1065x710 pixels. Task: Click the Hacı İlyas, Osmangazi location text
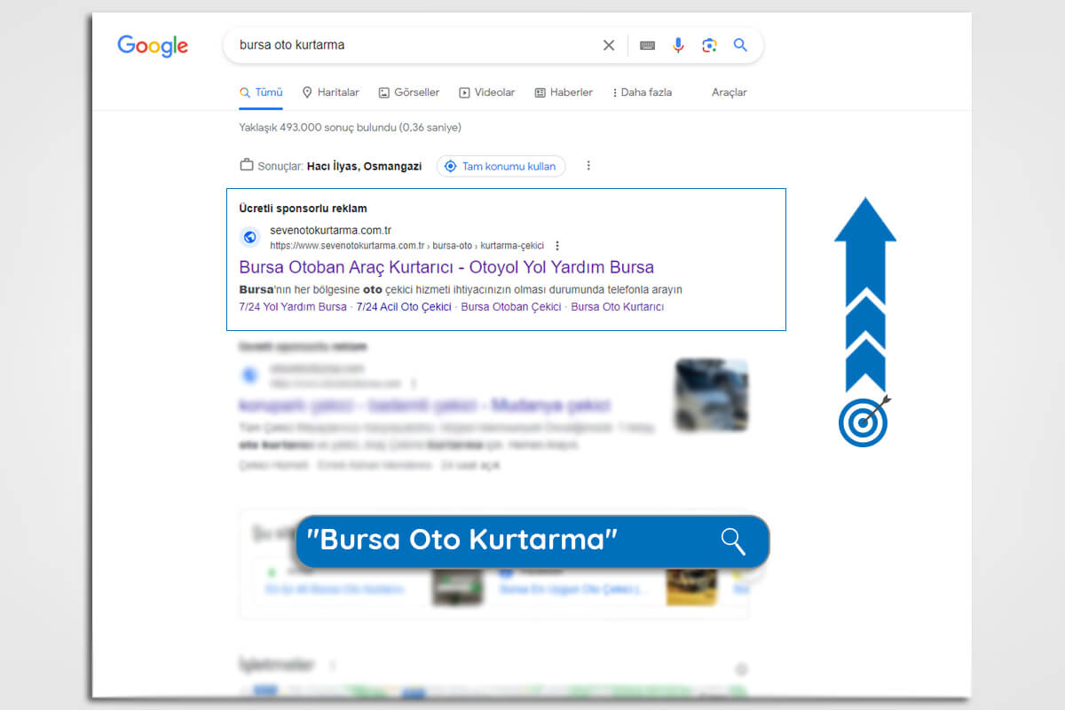(364, 166)
